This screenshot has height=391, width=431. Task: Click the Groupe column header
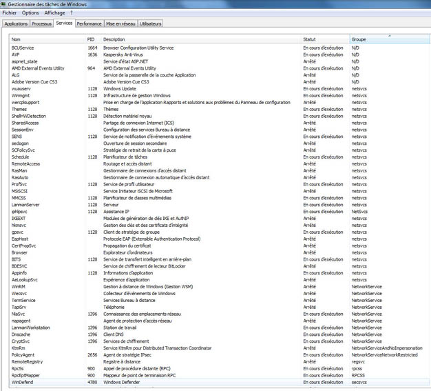390,39
